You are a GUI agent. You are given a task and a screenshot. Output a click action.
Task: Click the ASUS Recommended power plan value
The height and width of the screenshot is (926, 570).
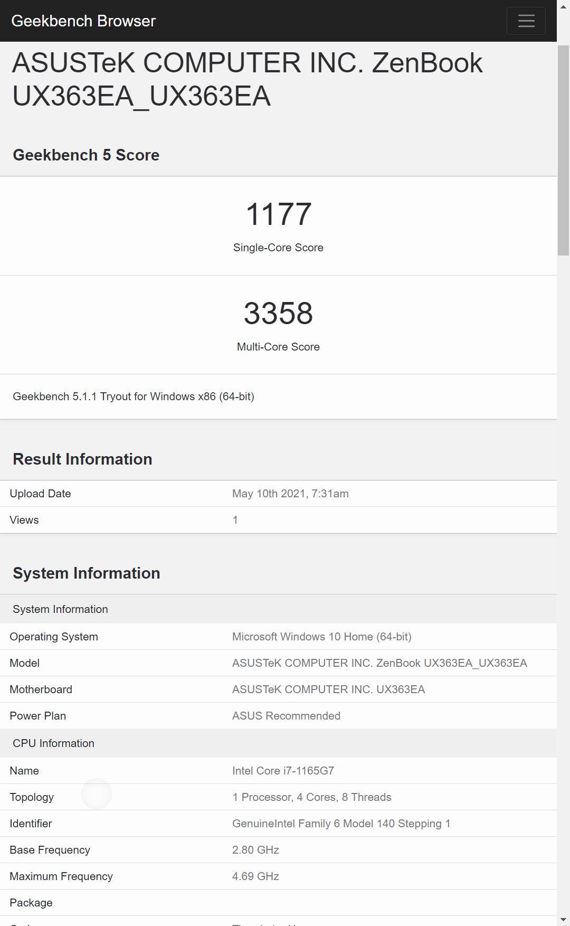tap(286, 716)
